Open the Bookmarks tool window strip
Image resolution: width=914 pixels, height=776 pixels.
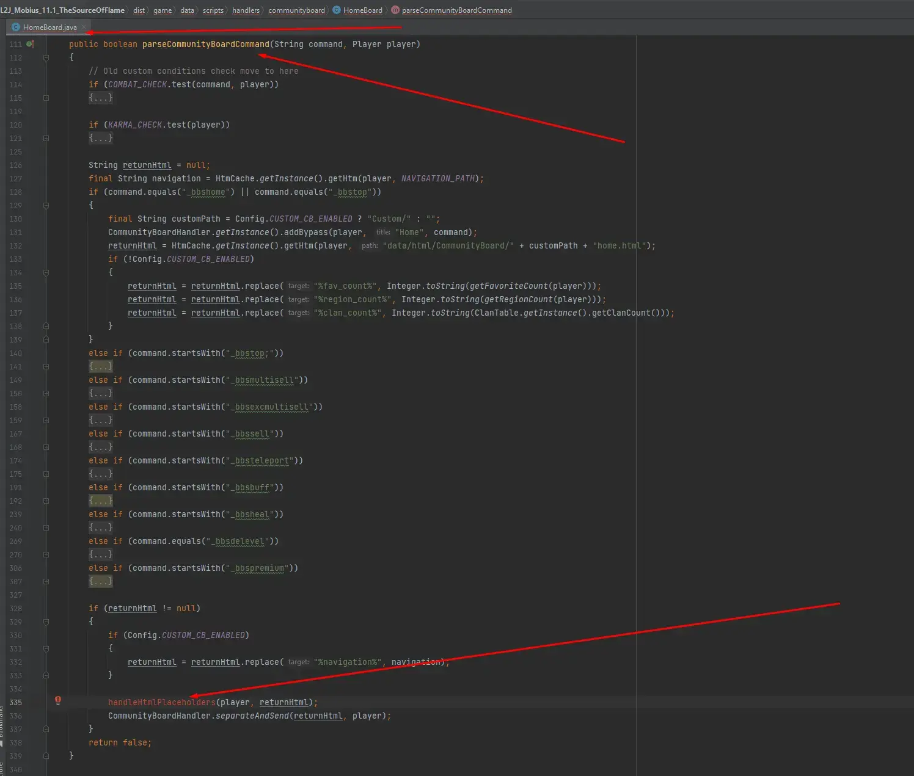[2, 725]
